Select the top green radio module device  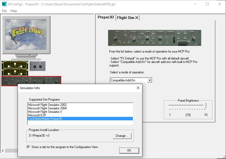[x=15, y=64]
